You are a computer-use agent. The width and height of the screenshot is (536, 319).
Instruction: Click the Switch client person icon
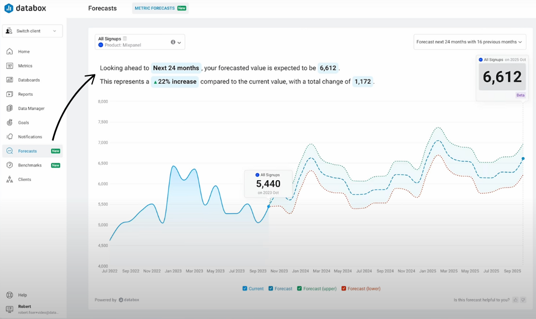click(x=9, y=31)
